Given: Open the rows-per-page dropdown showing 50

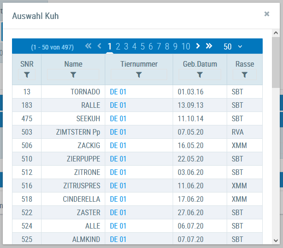Looking at the screenshot, I should tap(233, 47).
